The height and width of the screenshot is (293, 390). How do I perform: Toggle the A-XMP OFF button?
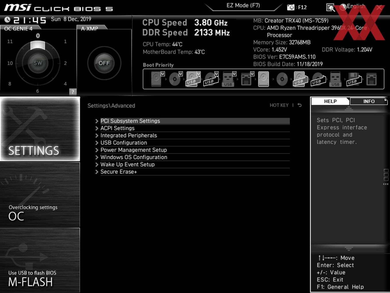point(104,63)
